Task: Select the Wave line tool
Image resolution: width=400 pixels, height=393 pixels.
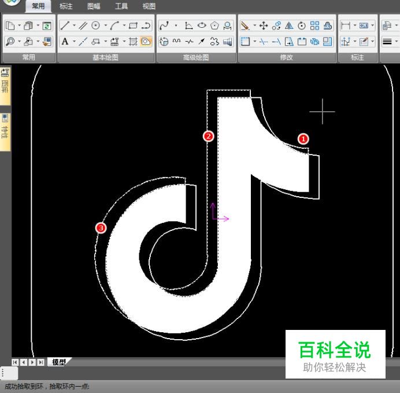Action: pyautogui.click(x=176, y=41)
